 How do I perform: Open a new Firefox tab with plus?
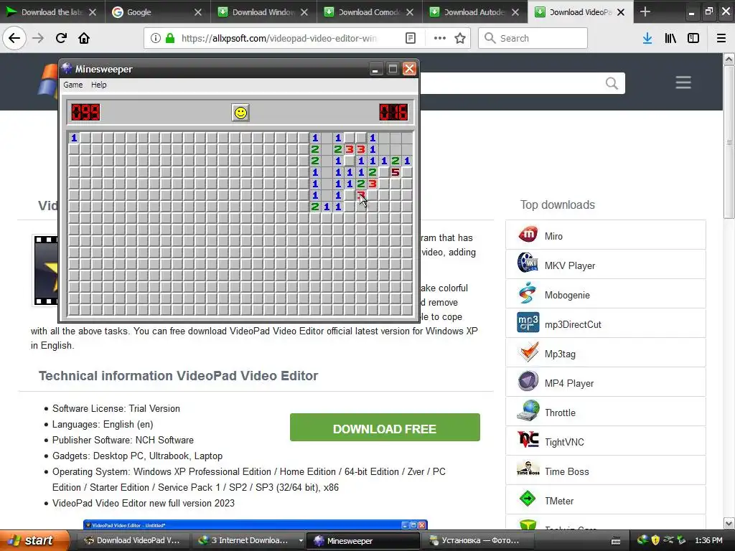[x=645, y=11]
